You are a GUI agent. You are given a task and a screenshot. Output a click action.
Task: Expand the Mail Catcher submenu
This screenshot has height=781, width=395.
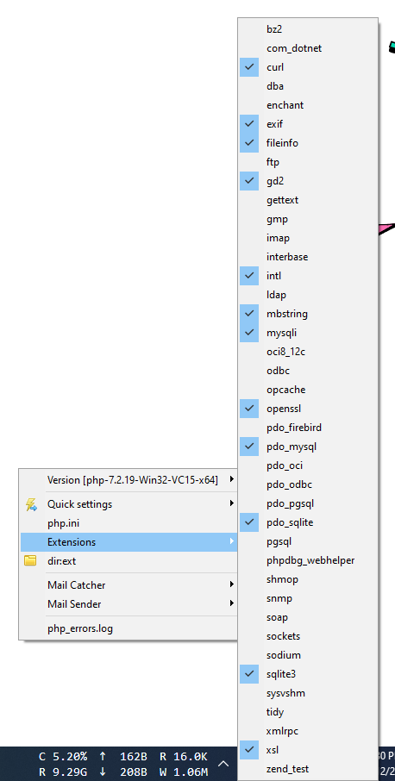click(129, 584)
